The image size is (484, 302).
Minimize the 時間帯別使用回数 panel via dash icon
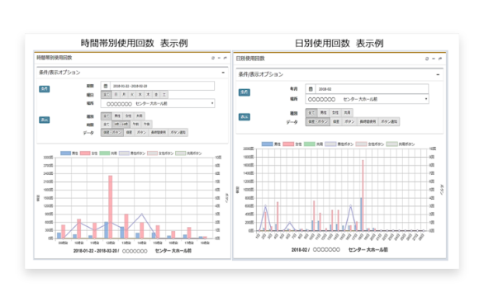[x=219, y=58]
